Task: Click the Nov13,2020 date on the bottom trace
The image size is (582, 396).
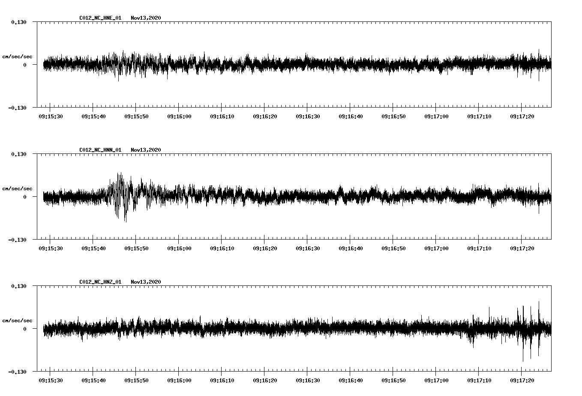Action: click(146, 282)
